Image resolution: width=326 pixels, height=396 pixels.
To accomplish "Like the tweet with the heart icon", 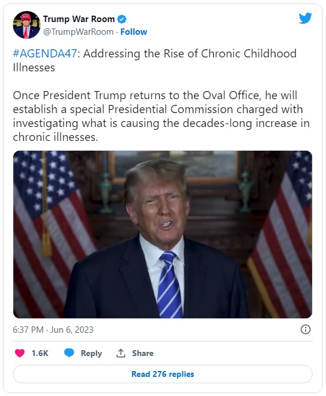I will pyautogui.click(x=20, y=353).
